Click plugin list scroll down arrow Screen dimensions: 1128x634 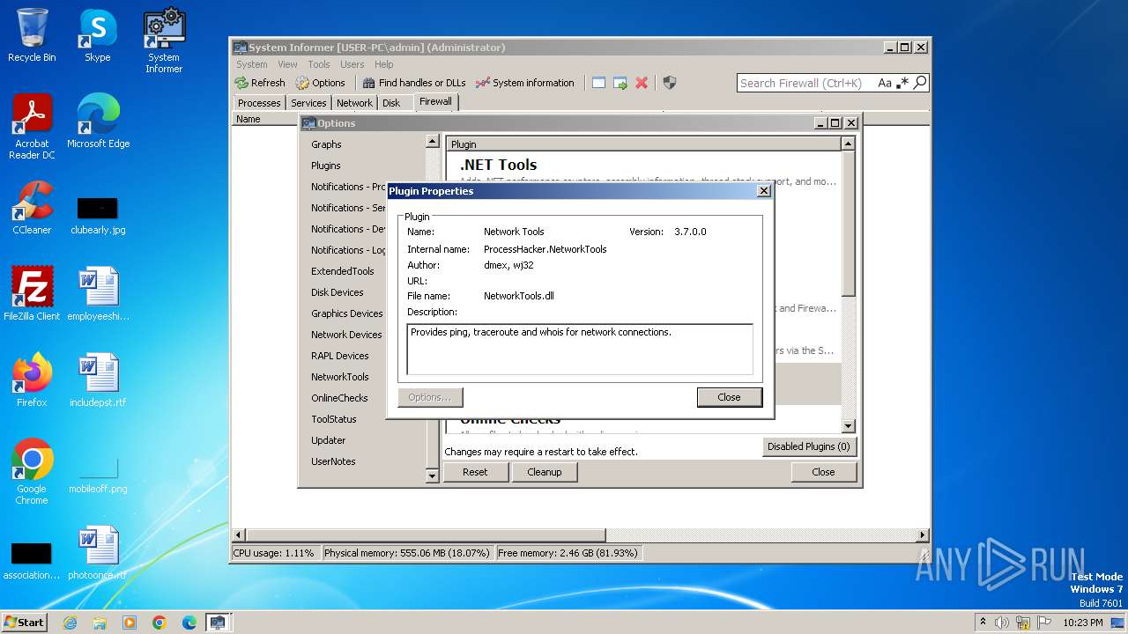(x=848, y=426)
